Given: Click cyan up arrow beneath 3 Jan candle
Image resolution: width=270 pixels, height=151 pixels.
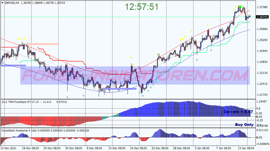Looking at the screenshot, I should coord(197,60).
